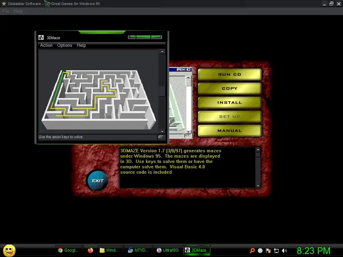Image resolution: width=343 pixels, height=257 pixels.
Task: Click the network computer tray icon
Action: (276, 250)
